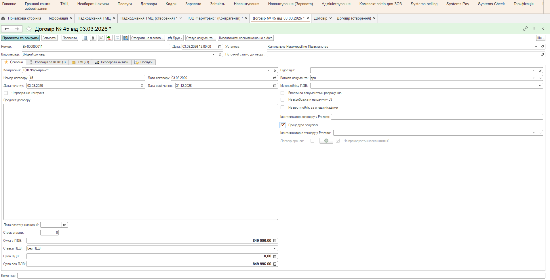The height and width of the screenshot is (280, 550).
Task: Uncheck Процедура закупівлі checkbox
Action: pyautogui.click(x=283, y=125)
